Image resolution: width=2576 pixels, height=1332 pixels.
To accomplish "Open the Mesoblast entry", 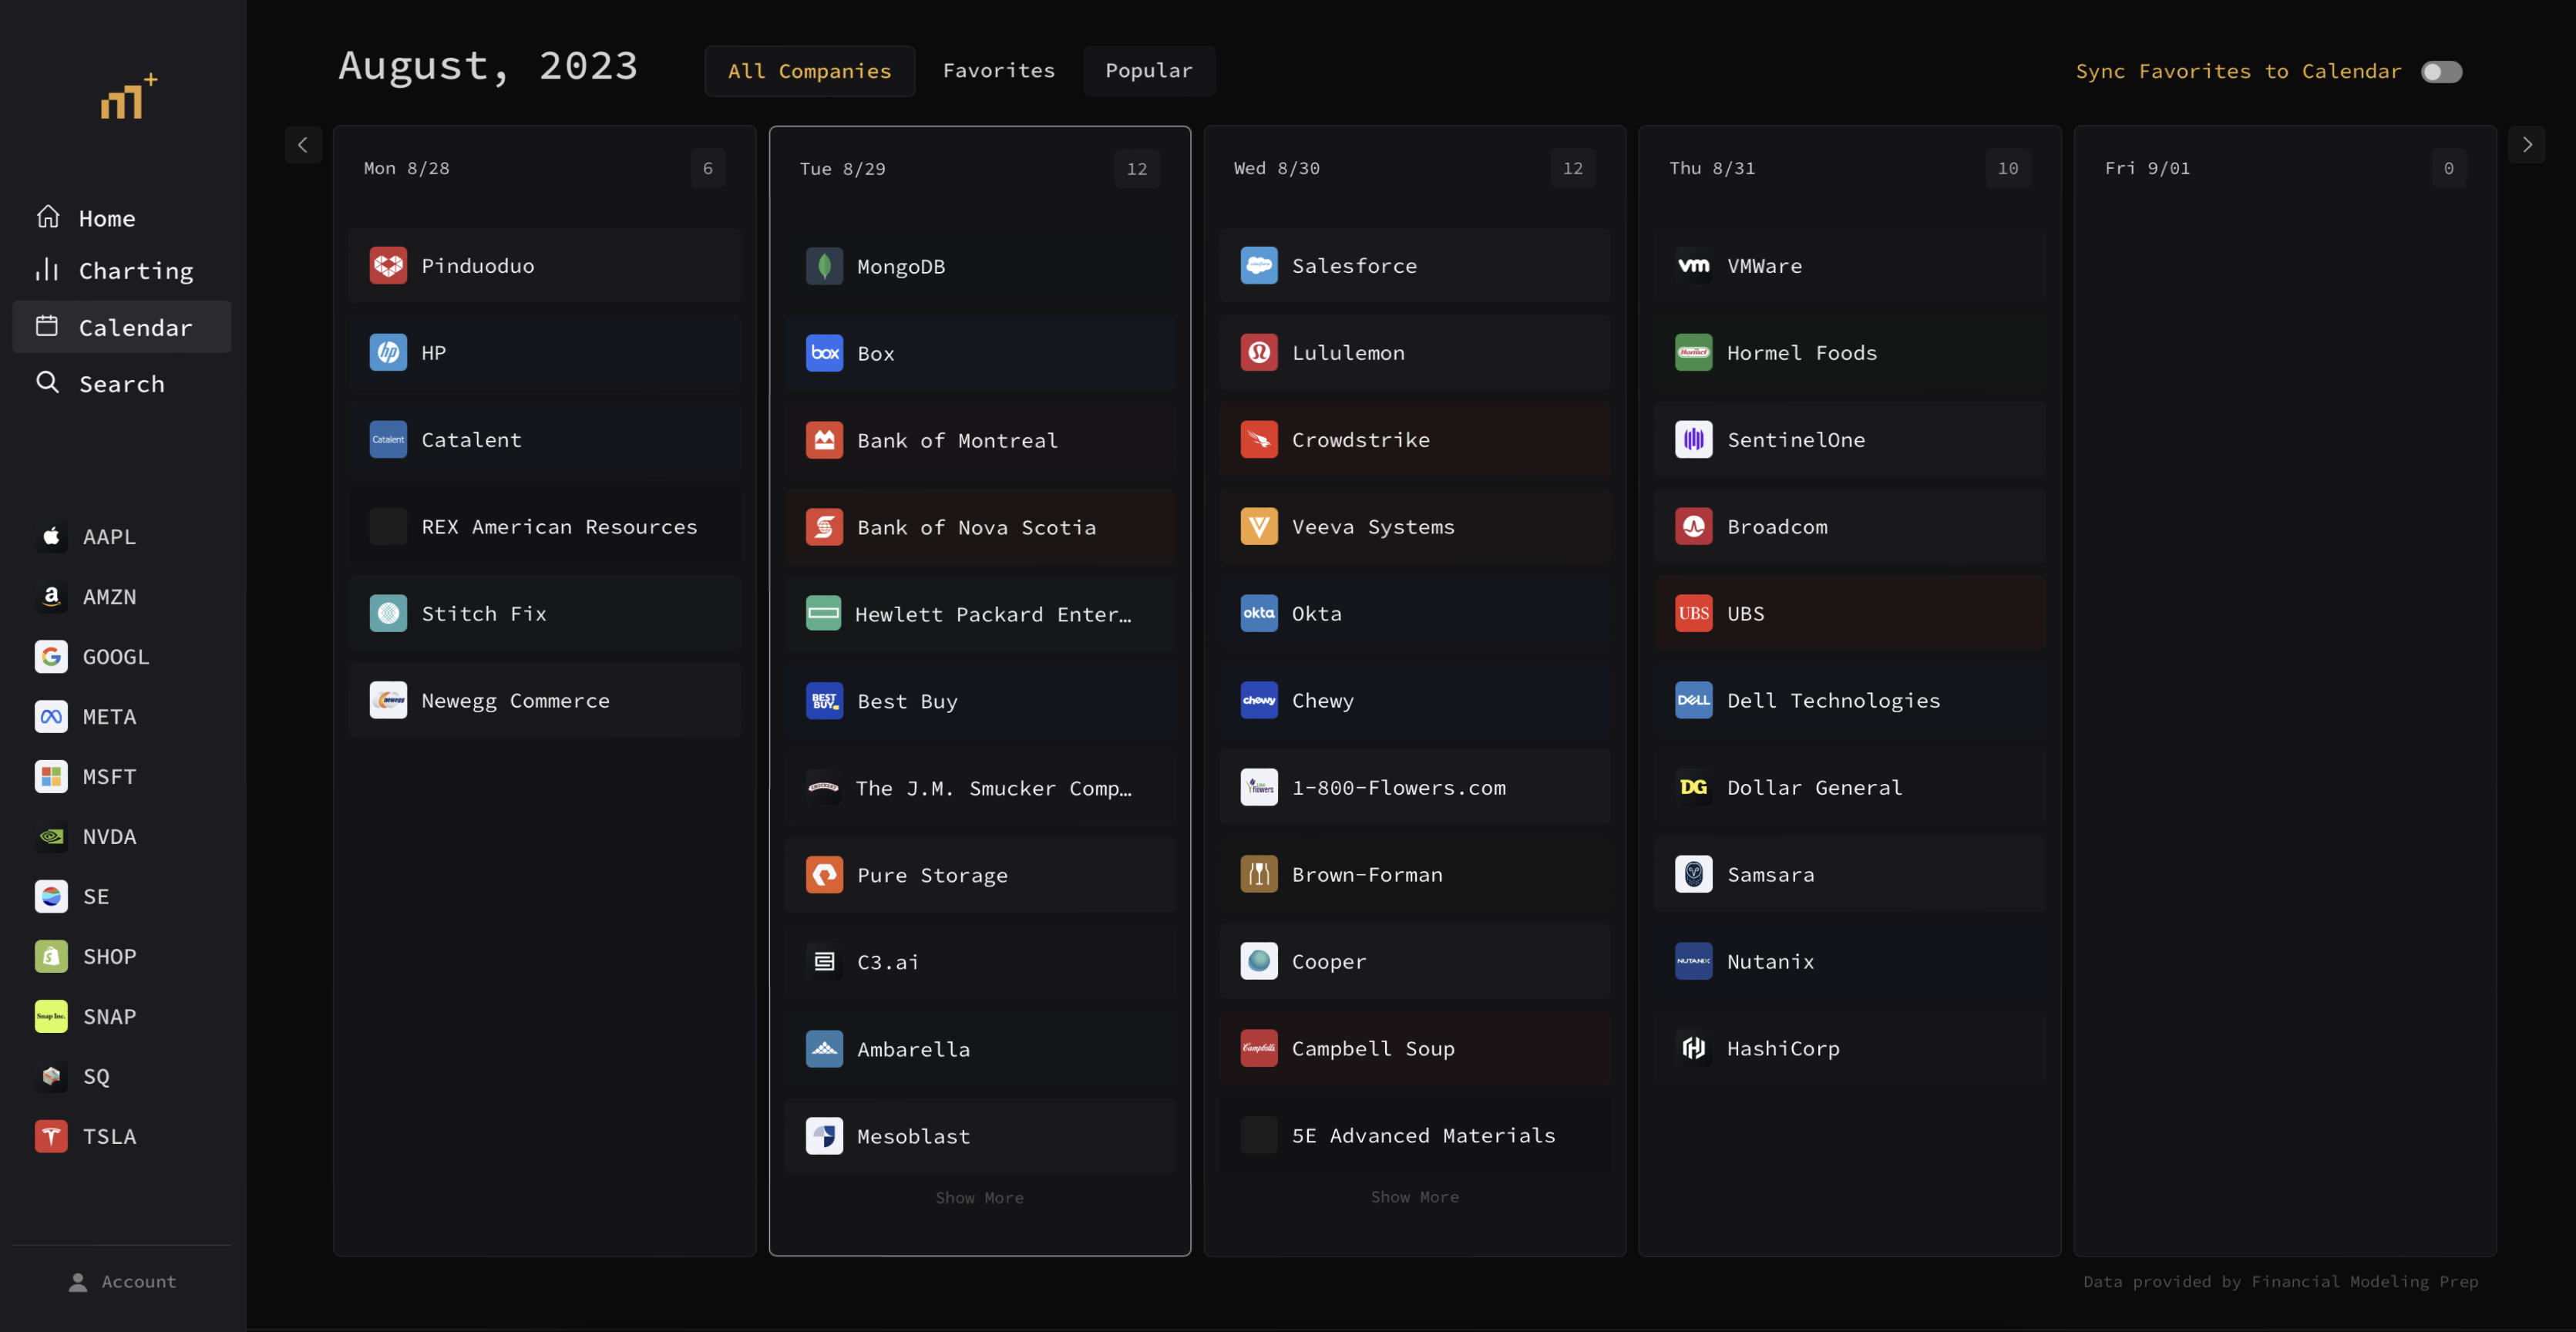I will coord(979,1137).
